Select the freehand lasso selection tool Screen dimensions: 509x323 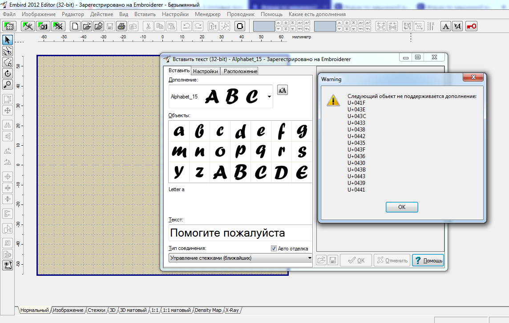[x=7, y=62]
